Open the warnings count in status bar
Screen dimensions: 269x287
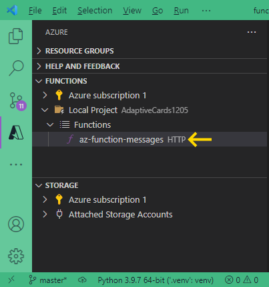point(251,280)
